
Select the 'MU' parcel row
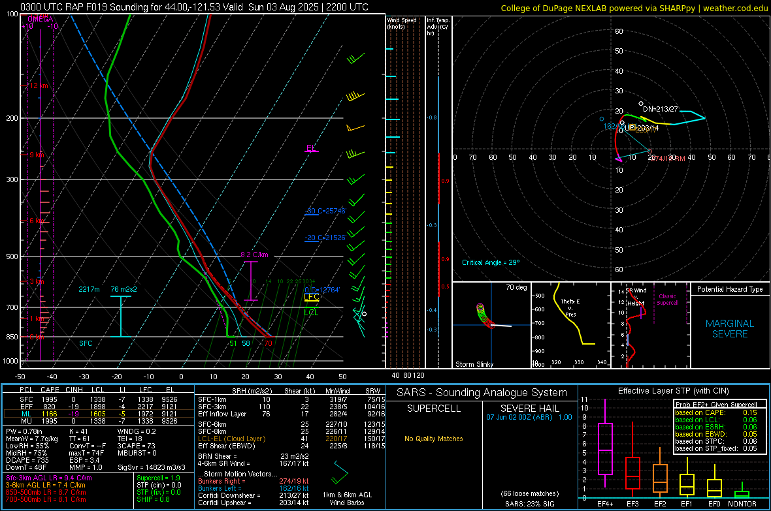(x=98, y=420)
